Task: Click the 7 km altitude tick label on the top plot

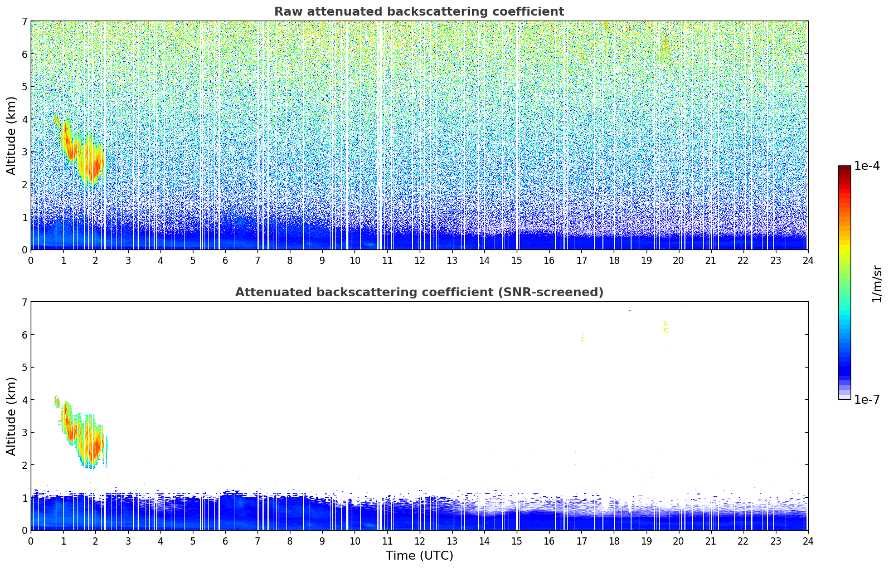Action: click(24, 22)
